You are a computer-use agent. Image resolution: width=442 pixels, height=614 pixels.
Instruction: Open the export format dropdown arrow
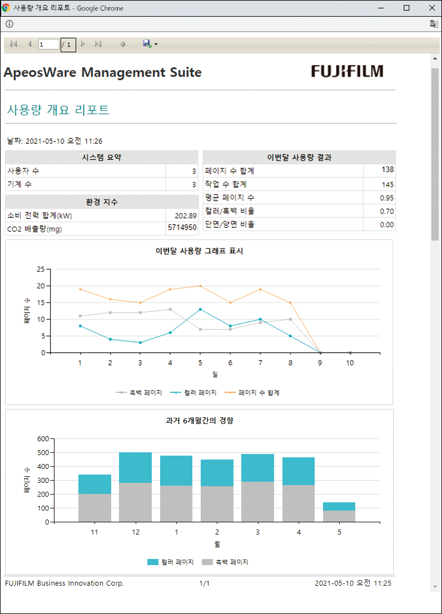156,44
